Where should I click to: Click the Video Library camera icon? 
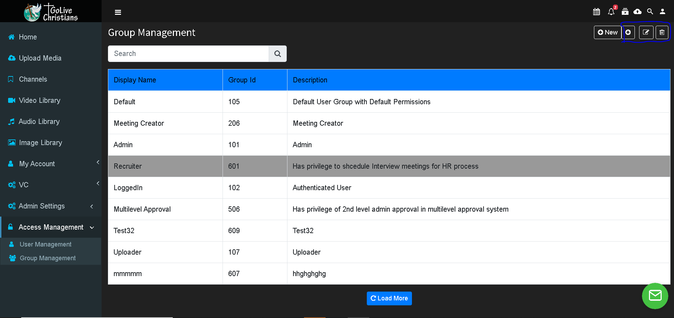[12, 100]
